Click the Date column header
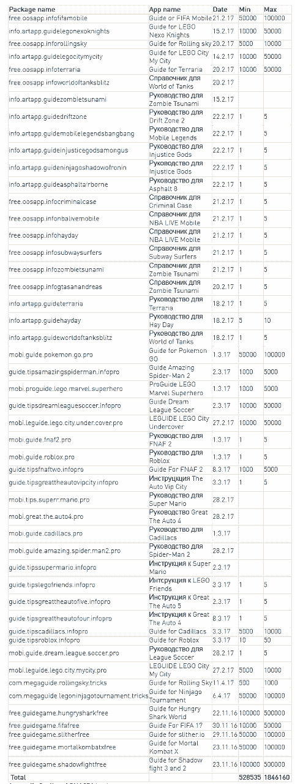 point(220,10)
